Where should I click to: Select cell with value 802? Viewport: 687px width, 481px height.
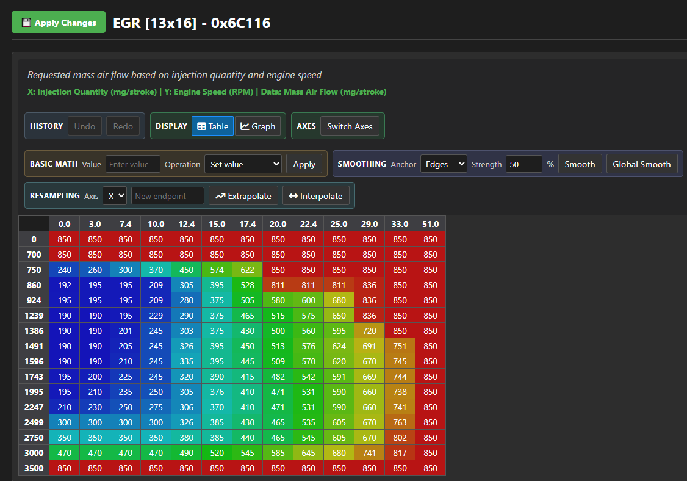pyautogui.click(x=400, y=438)
